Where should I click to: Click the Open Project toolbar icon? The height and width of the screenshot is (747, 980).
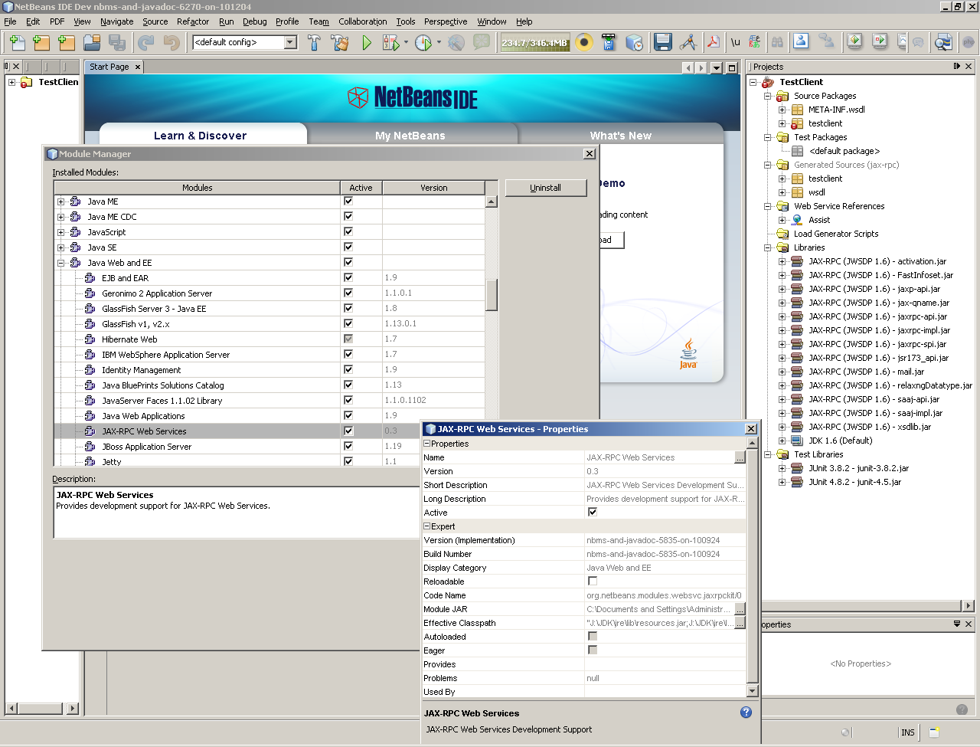92,43
